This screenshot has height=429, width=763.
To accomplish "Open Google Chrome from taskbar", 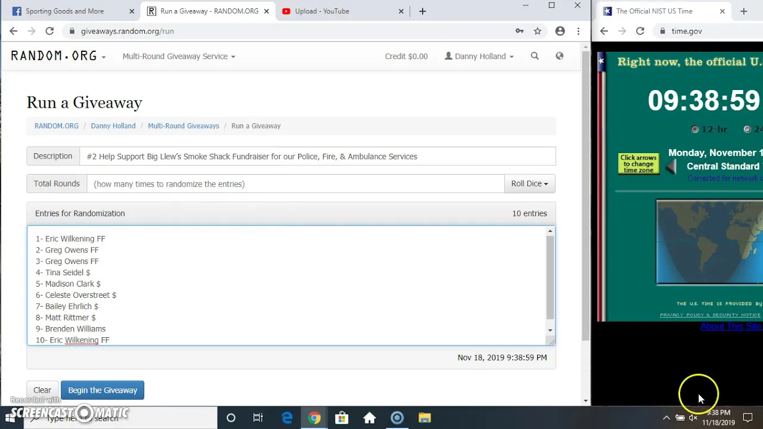I will (x=314, y=418).
